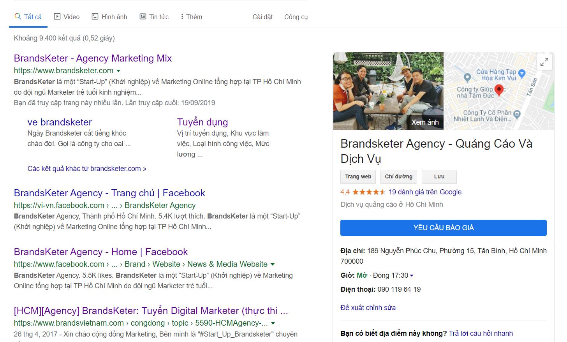Screen dimensions: 567x342
Task: Open the Tin tức tab
Action: click(154, 17)
